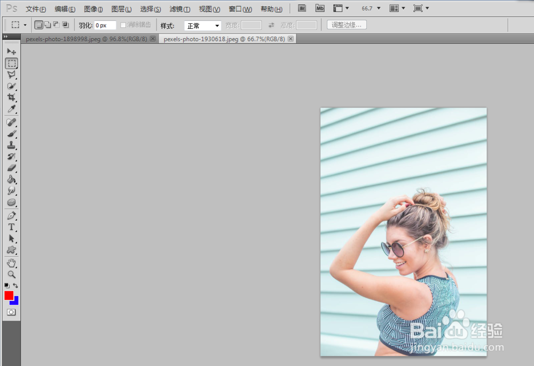
Task: Open the 图像 menu
Action: [x=93, y=9]
